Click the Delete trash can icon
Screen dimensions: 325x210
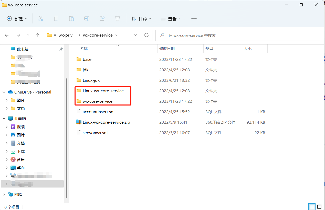(x=117, y=18)
